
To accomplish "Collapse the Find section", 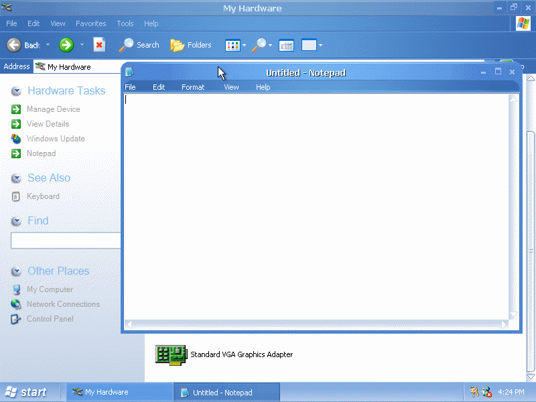I will click(x=16, y=221).
